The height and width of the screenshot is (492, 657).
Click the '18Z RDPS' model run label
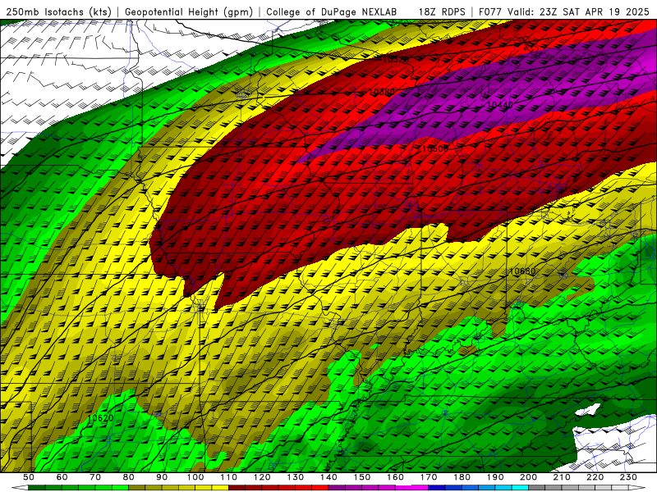coord(442,11)
